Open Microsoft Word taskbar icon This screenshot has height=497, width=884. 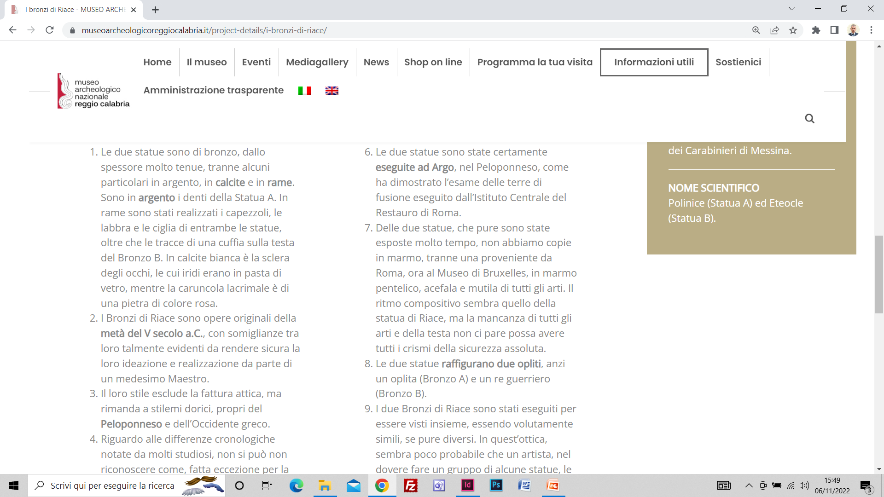524,485
